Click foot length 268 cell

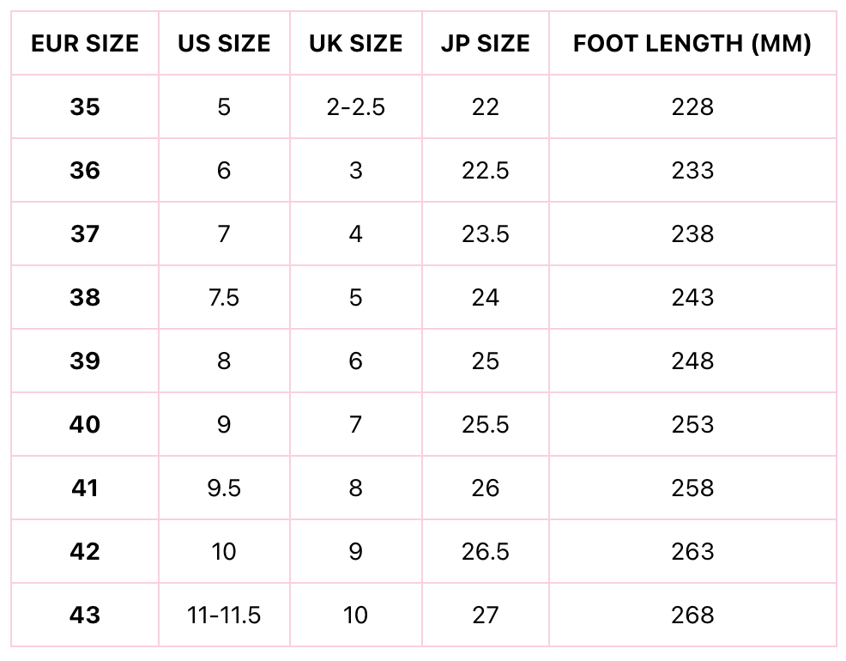pyautogui.click(x=692, y=616)
